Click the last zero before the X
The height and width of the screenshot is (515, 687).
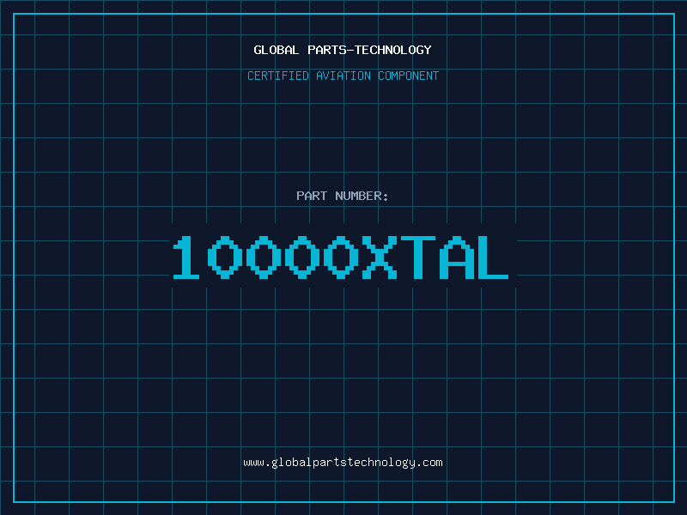coord(342,257)
